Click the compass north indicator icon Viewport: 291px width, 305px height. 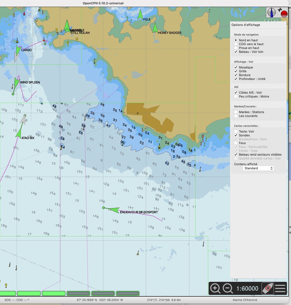point(271,13)
